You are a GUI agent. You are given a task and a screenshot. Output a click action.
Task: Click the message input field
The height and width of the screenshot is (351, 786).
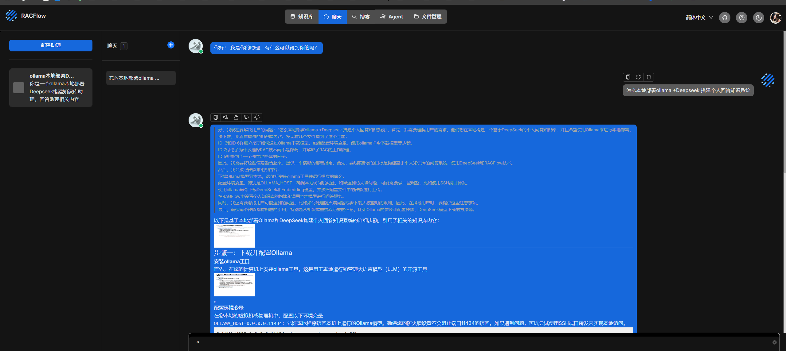pos(484,342)
